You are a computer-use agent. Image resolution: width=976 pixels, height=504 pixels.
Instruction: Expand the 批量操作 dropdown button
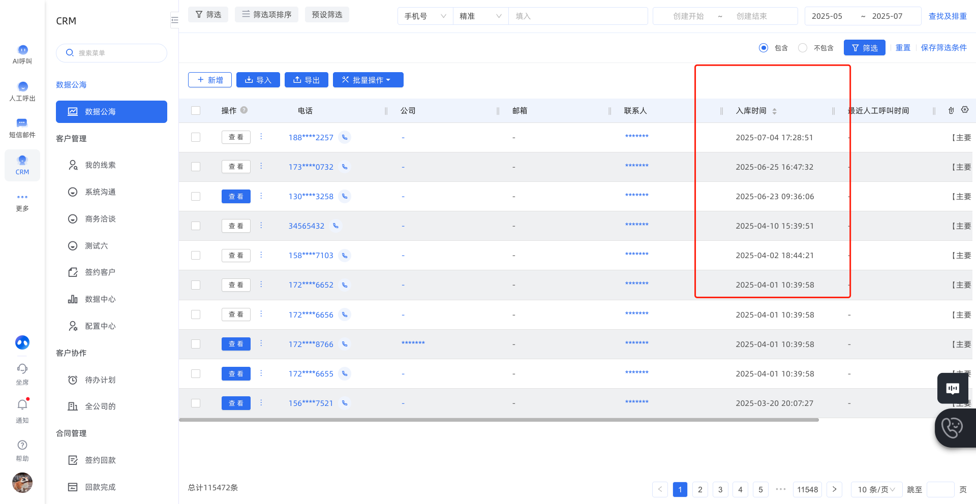click(x=368, y=80)
